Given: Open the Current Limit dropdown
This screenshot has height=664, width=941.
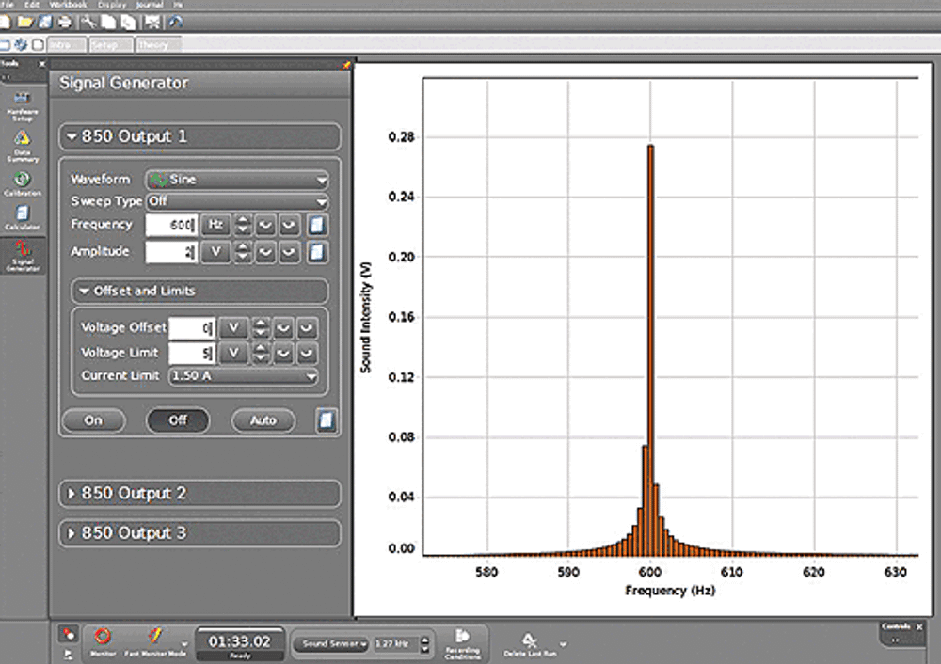Looking at the screenshot, I should [242, 376].
